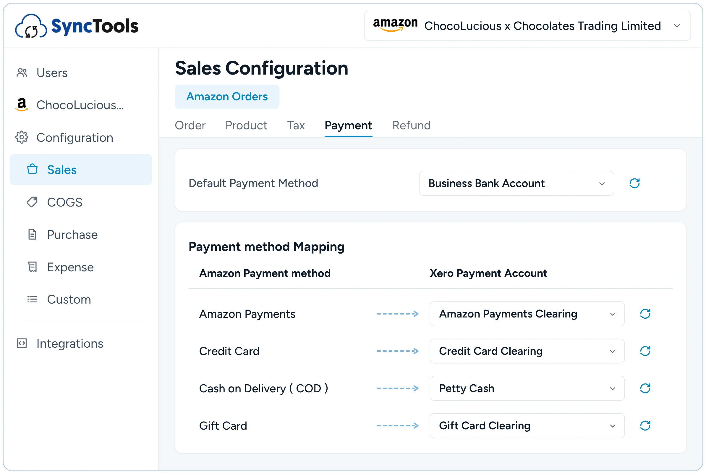The height and width of the screenshot is (474, 706).
Task: Open the Amazon Payments Clearing dropdown
Action: click(x=527, y=314)
